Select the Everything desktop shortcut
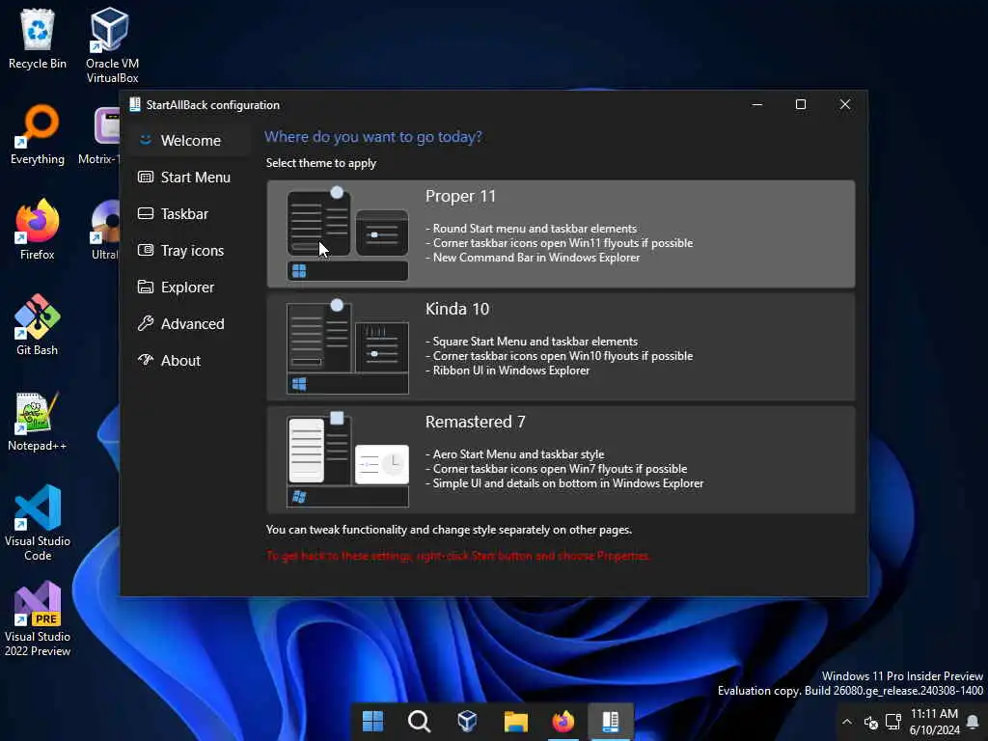The width and height of the screenshot is (988, 741). 38,135
